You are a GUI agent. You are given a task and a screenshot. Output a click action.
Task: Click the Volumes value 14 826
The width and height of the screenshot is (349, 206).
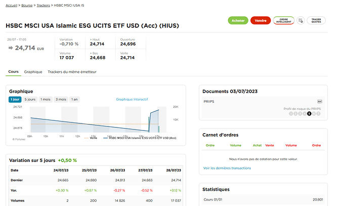click(120, 200)
